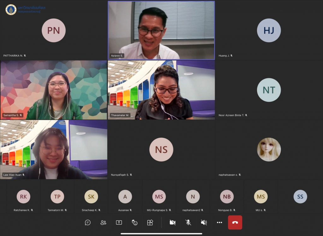Viewport: 323px width, 236px height.
Task: Tap the NT avatar of Noor Azreen
Action: [x=269, y=90]
